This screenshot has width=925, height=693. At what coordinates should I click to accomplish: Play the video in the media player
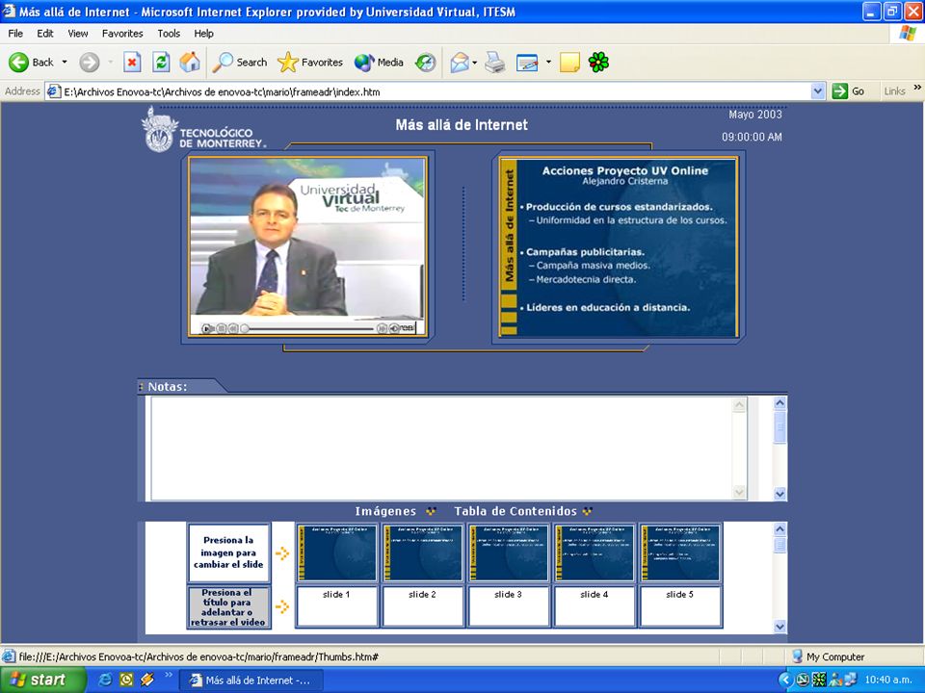point(206,328)
